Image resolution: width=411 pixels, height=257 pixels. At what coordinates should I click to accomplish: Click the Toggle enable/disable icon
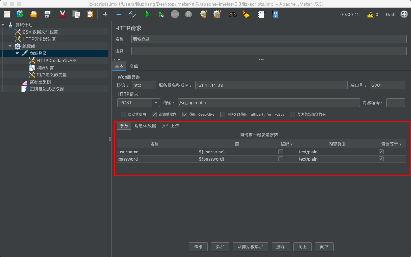[x=132, y=14]
